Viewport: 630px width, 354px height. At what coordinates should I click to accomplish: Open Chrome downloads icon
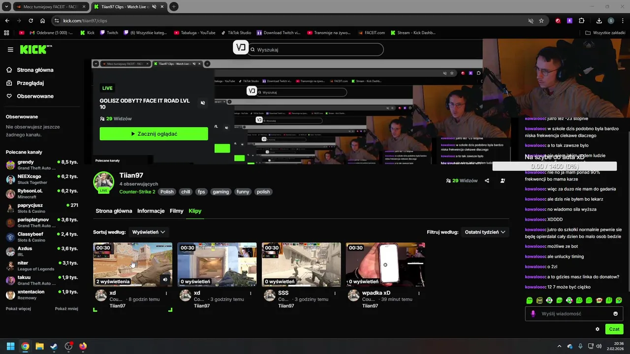coord(599,21)
